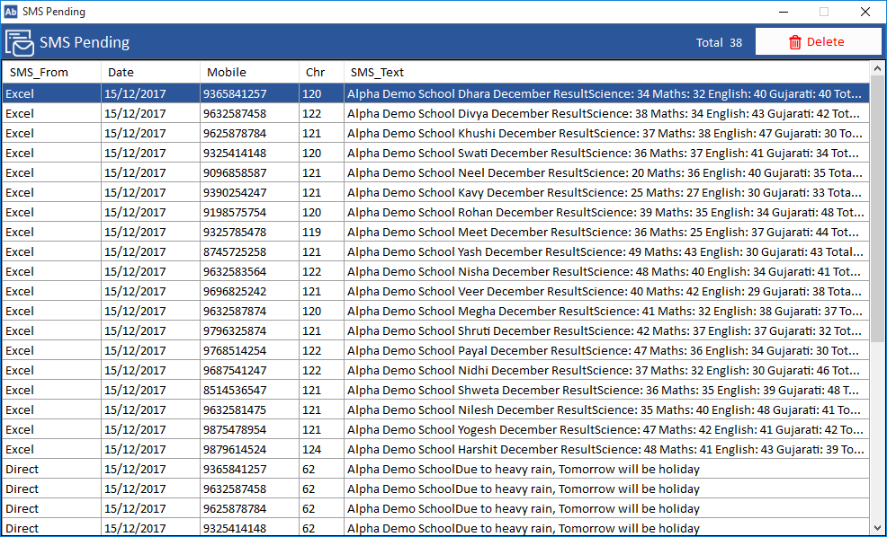The height and width of the screenshot is (537, 887).
Task: Click the app logo in title bar
Action: coord(11,12)
